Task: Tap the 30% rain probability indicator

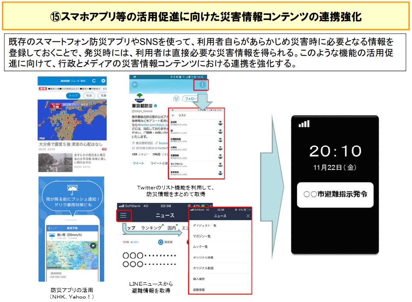Action: (x=135, y=242)
